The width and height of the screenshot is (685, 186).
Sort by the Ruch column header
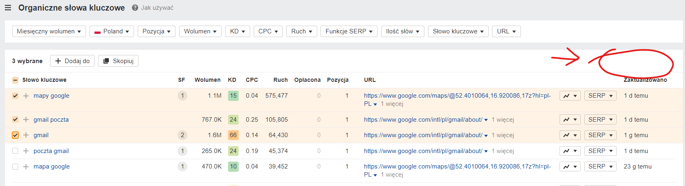coord(281,80)
